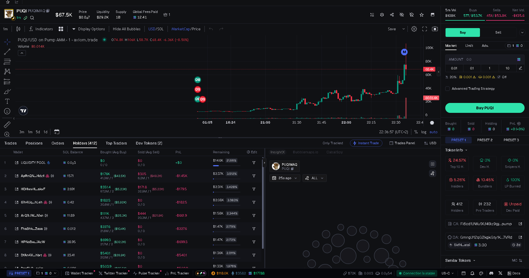Open the Save layout dropdown arrow

click(403, 29)
